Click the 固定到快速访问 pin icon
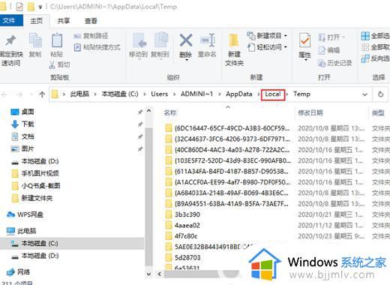The image size is (390, 285). pyautogui.click(x=10, y=40)
